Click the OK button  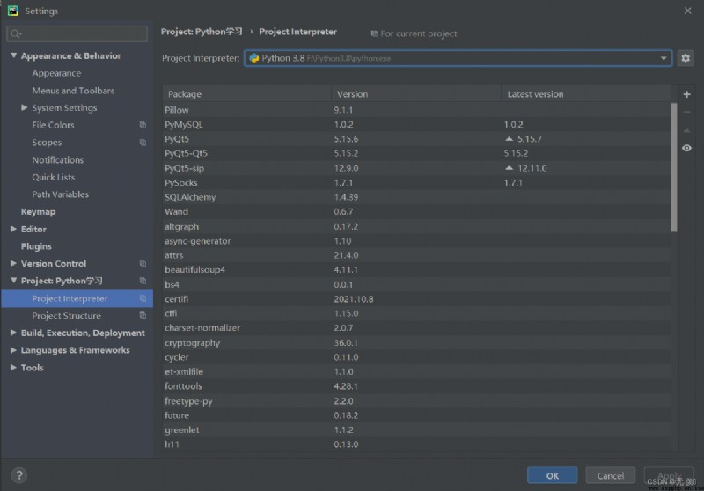point(553,476)
